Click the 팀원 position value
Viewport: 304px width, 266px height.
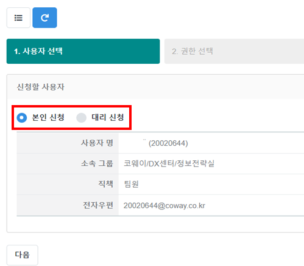131,184
